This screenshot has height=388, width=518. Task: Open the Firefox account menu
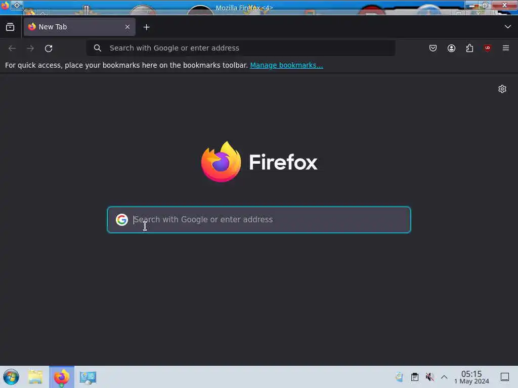[x=451, y=48]
